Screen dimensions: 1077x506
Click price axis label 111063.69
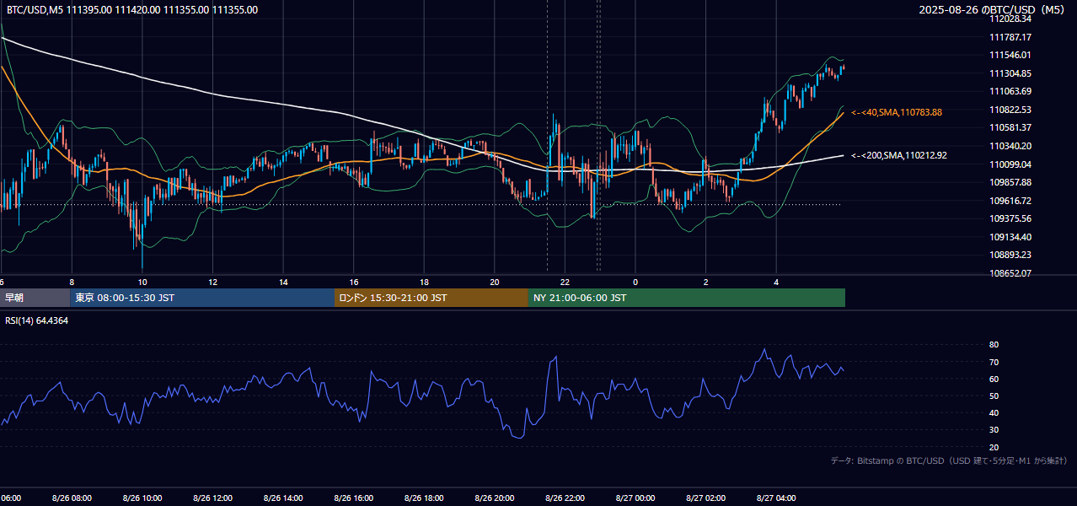[x=1010, y=91]
